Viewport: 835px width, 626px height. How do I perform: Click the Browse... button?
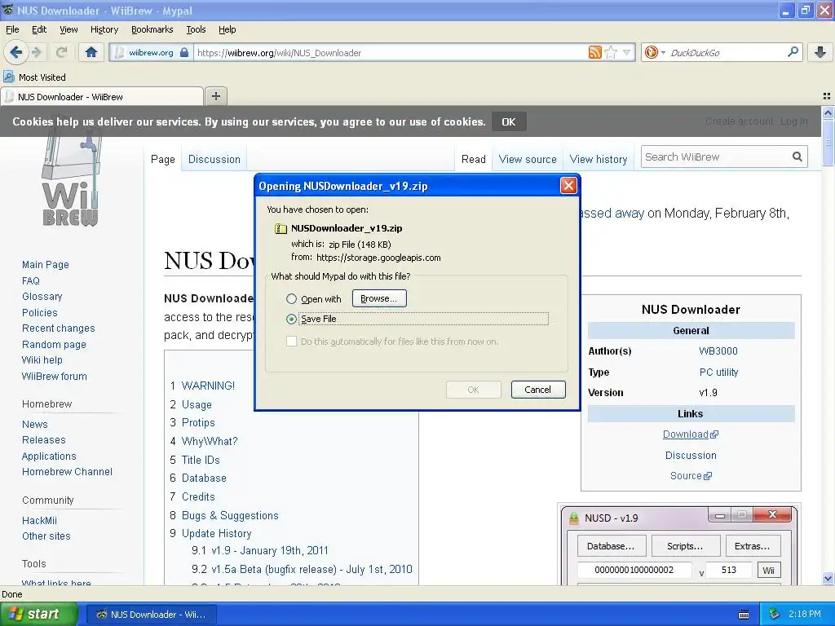[x=379, y=298]
